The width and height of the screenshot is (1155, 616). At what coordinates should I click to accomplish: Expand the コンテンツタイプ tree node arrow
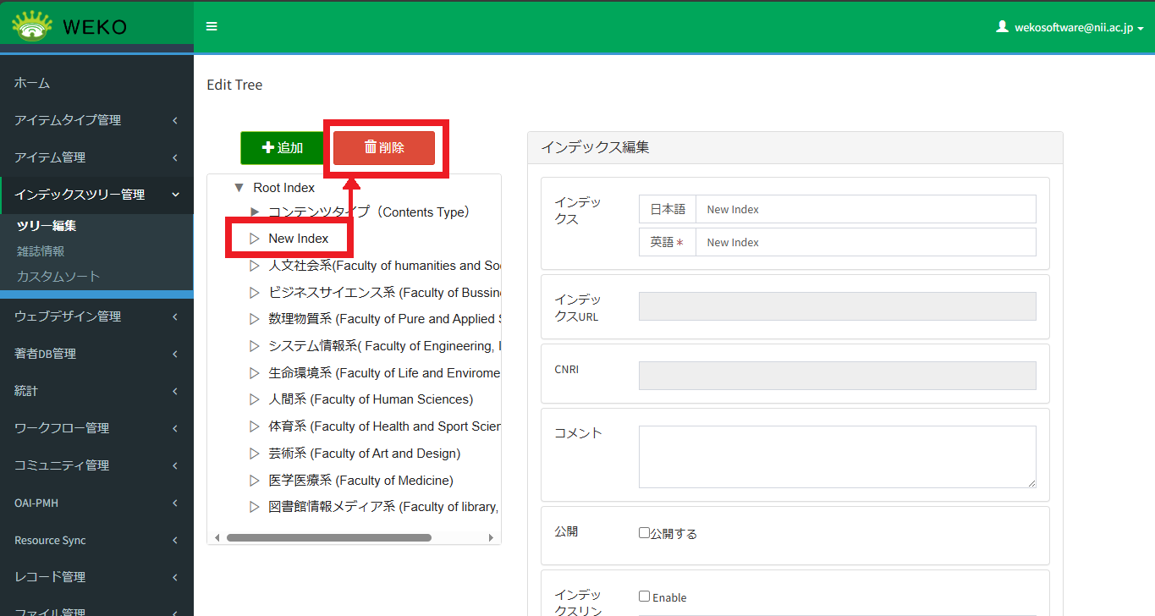(255, 212)
